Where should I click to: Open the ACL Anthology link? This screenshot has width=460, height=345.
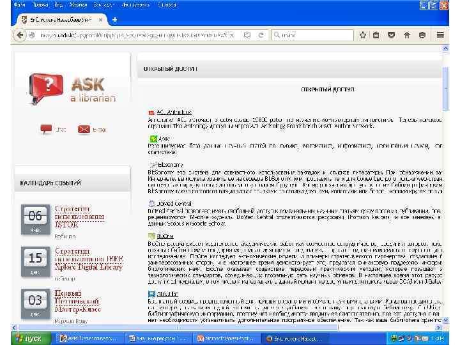(x=174, y=112)
